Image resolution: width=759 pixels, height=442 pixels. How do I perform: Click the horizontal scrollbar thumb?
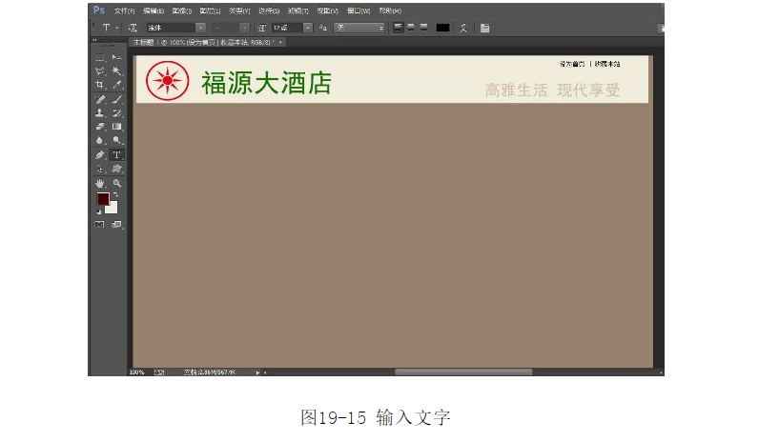463,372
